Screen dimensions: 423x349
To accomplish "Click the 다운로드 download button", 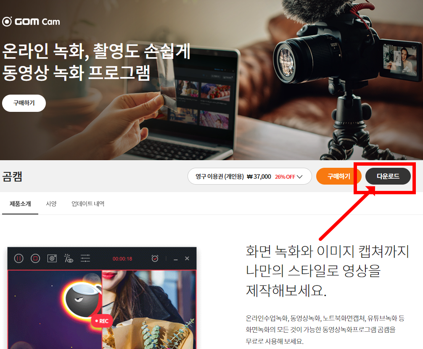I will pos(388,176).
